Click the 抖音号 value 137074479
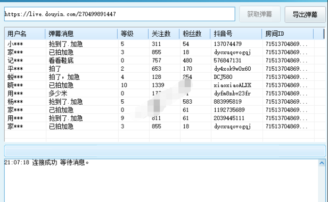The width and height of the screenshot is (328, 202). (x=227, y=44)
